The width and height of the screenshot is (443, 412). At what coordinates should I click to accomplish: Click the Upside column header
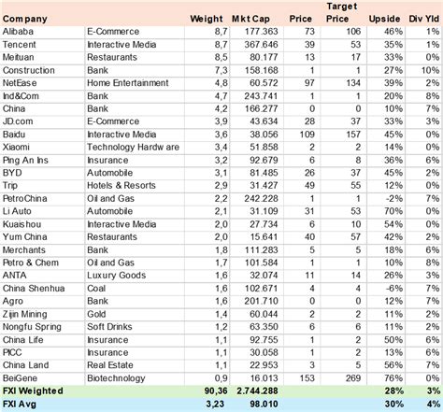pos(384,19)
